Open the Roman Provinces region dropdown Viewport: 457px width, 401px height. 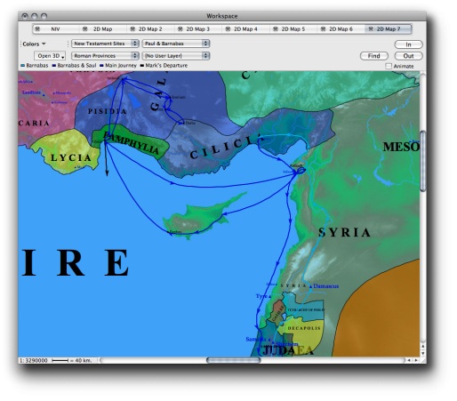(105, 56)
